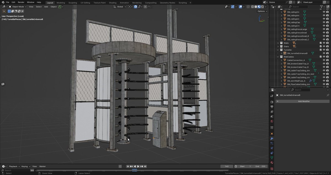Viewport: 331px width, 175px height.
Task: Click the Add Modifier button
Action: tap(302, 101)
